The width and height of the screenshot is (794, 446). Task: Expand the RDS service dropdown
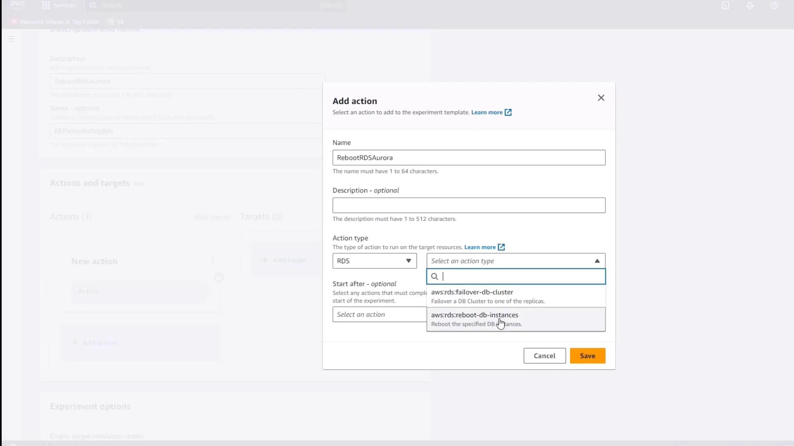pos(374,261)
